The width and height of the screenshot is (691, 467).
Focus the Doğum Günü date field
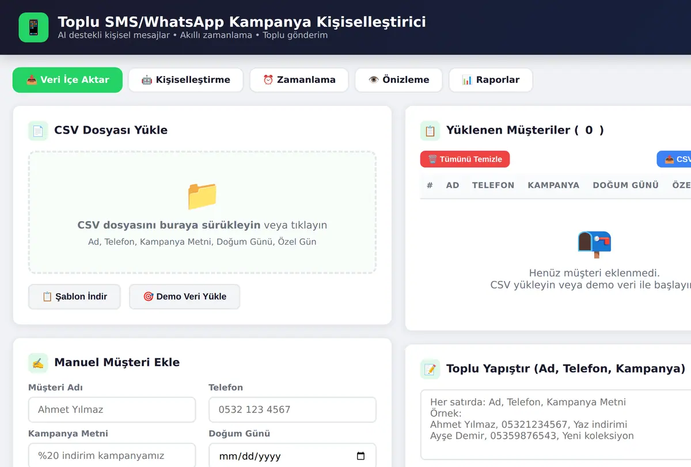[x=293, y=455]
